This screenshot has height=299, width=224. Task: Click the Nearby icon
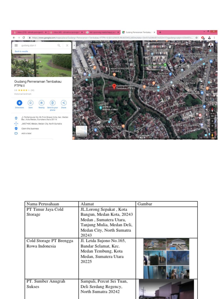[x=41, y=103]
